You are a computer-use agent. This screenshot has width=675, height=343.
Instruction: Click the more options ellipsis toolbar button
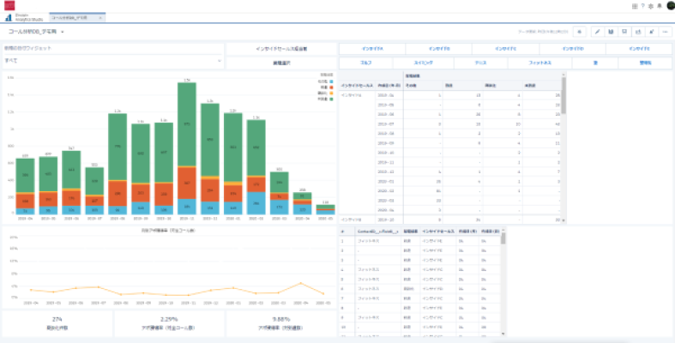pos(665,31)
